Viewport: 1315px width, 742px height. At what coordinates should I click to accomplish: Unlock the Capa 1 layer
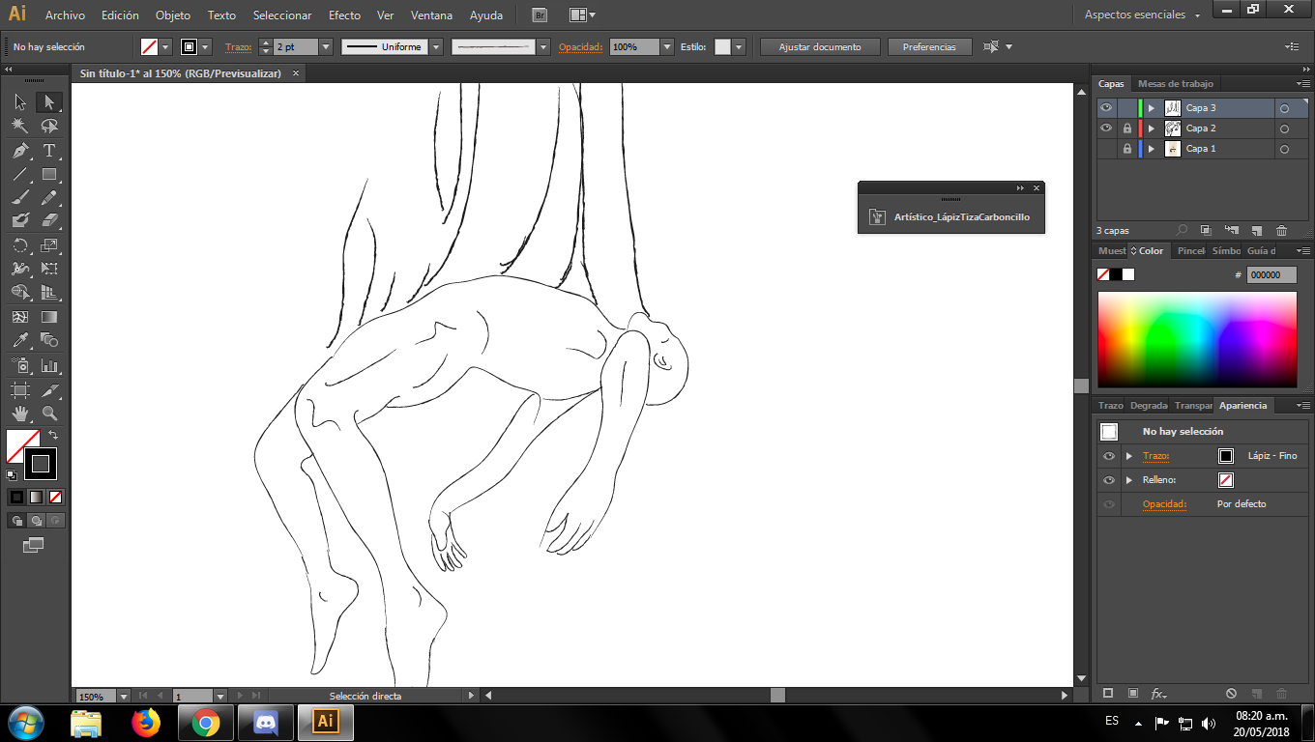point(1126,149)
